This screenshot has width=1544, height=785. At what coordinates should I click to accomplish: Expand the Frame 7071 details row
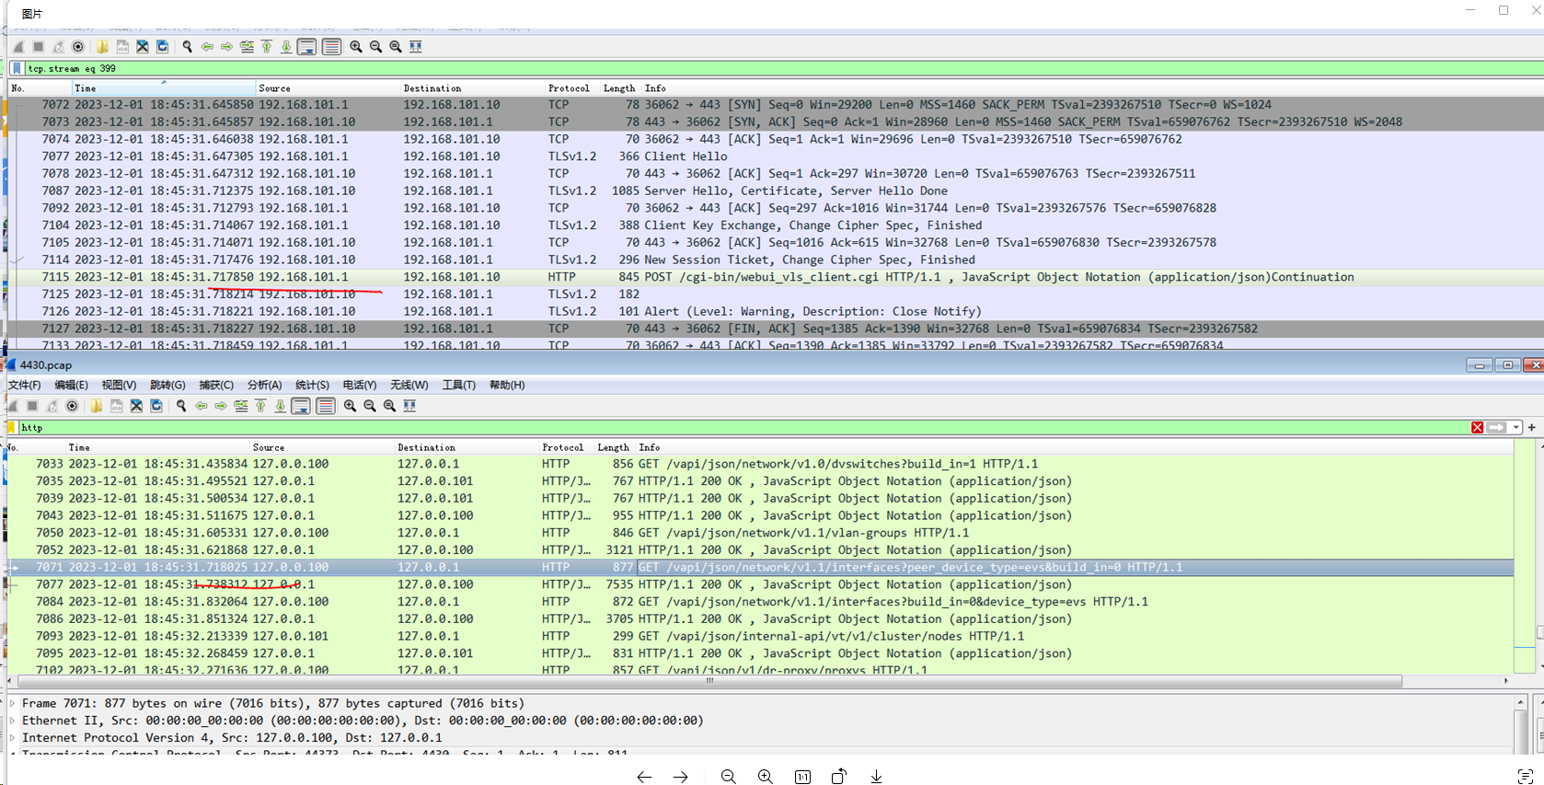pos(13,704)
